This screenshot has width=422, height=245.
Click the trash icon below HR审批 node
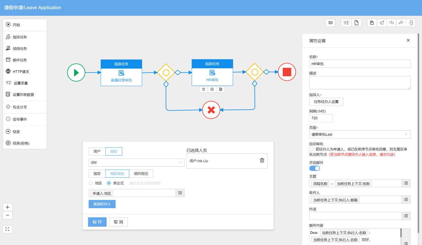click(203, 90)
